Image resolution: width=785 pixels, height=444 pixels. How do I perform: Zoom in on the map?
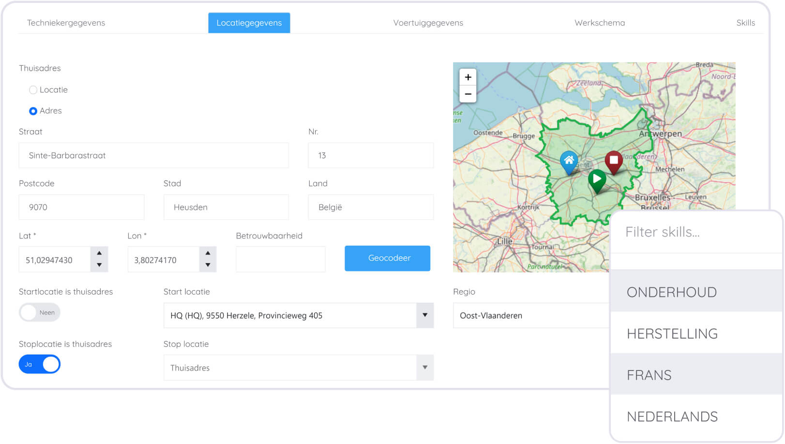468,77
